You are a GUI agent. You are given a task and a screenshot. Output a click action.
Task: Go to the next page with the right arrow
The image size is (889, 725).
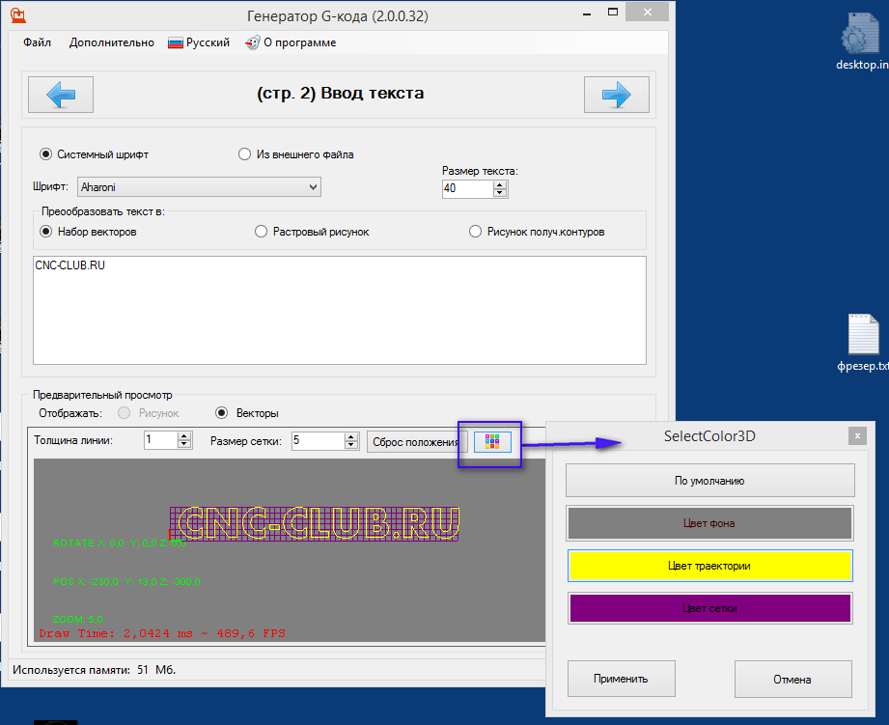pyautogui.click(x=616, y=95)
